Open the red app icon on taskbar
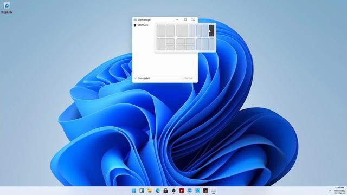Viewport: 347px width, 195px height. point(182,191)
